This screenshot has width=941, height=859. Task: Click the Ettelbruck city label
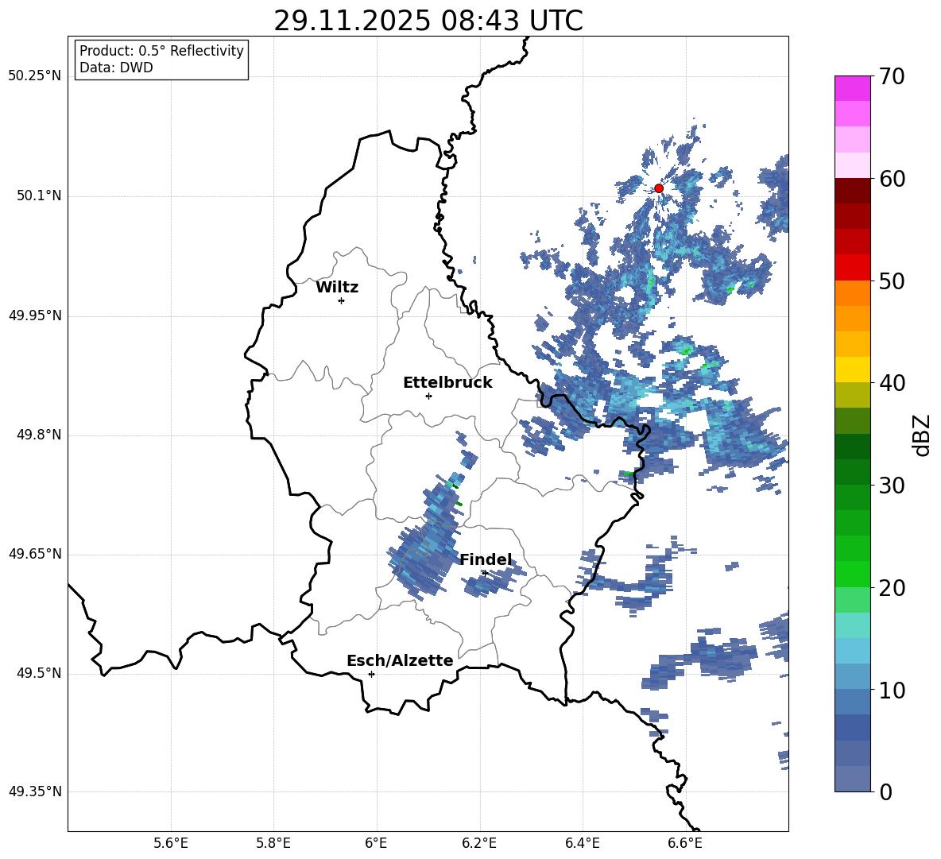tap(447, 383)
